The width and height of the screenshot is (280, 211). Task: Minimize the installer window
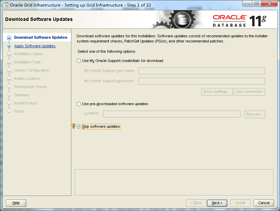click(x=247, y=4)
